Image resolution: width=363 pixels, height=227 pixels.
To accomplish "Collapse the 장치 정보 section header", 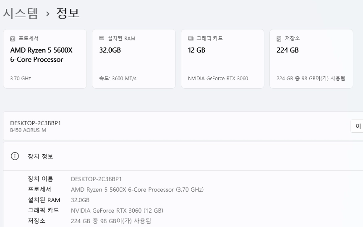I will click(x=183, y=156).
